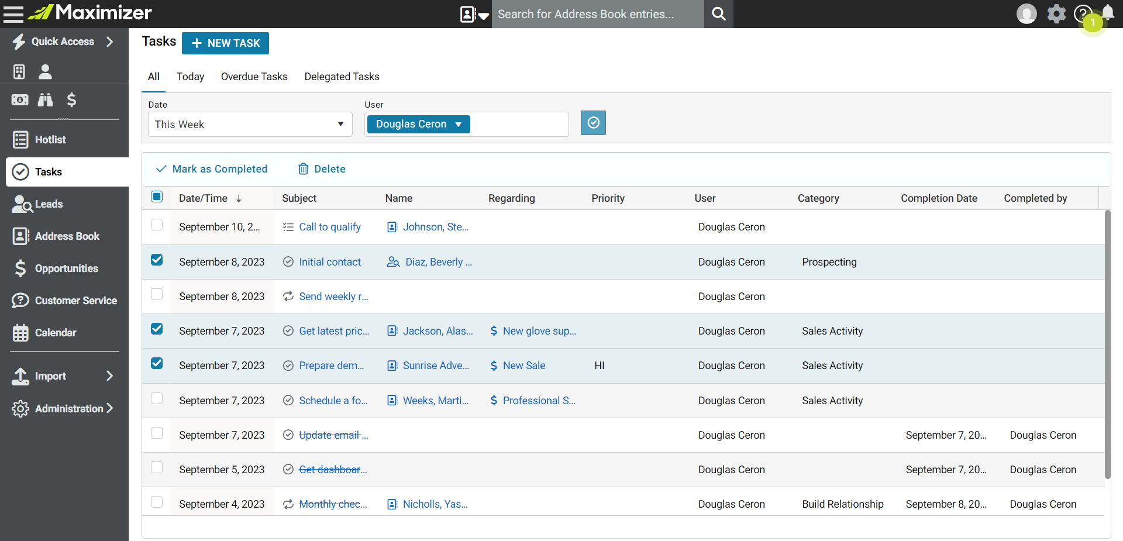
Task: Toggle the select-all checkbox in table header
Action: click(157, 197)
